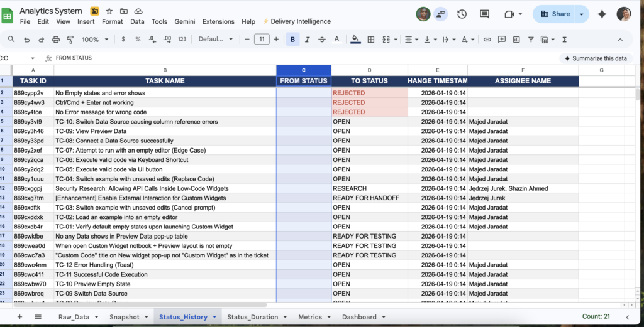The image size is (644, 327).
Task: Click the Insert chart icon
Action: [516, 40]
